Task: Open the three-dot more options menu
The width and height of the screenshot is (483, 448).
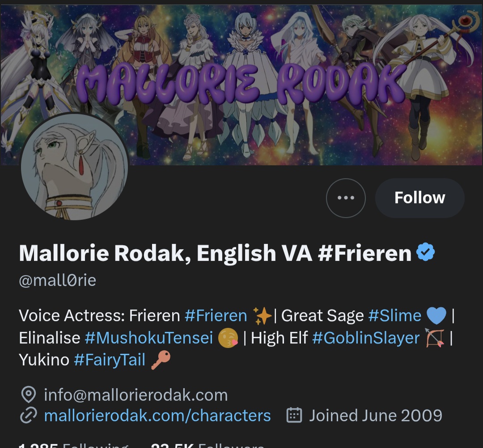Action: (x=346, y=198)
